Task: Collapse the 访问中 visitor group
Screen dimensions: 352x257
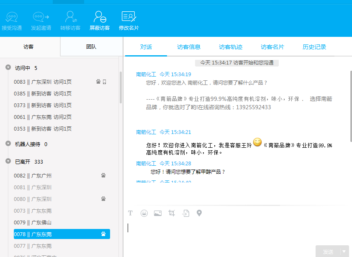Action: coord(8,67)
